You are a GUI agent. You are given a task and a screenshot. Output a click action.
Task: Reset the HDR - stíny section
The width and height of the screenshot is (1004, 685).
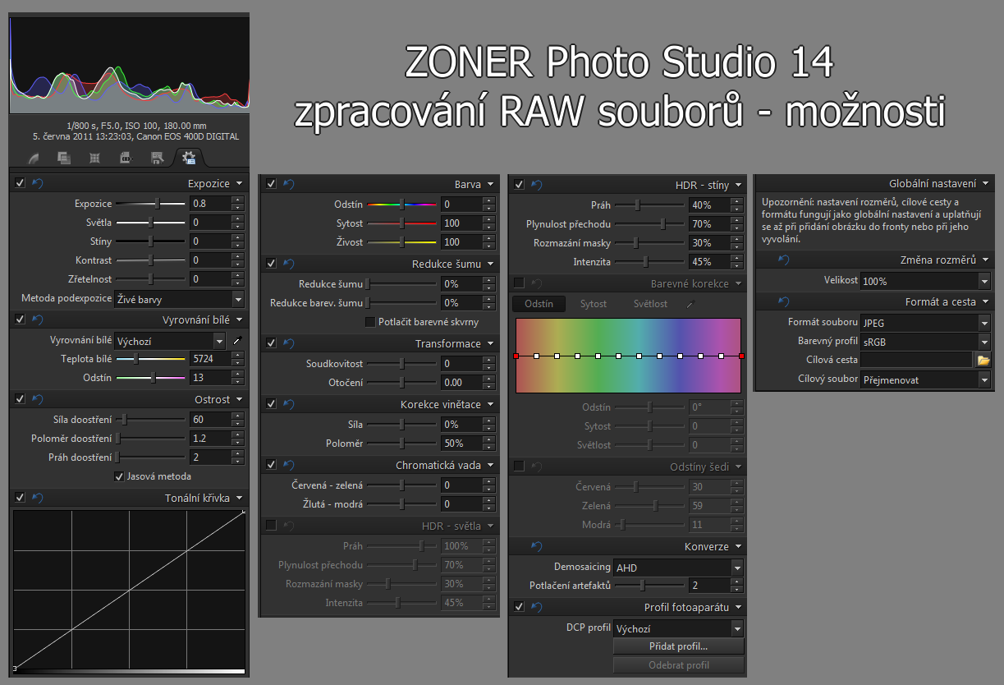click(536, 185)
